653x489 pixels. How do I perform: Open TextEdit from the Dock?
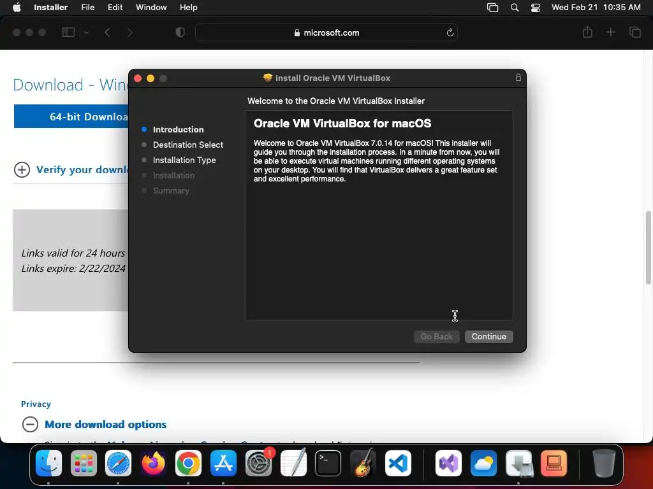point(293,463)
